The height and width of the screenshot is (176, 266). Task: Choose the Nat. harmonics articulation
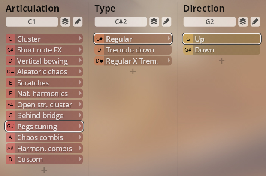coord(44,94)
